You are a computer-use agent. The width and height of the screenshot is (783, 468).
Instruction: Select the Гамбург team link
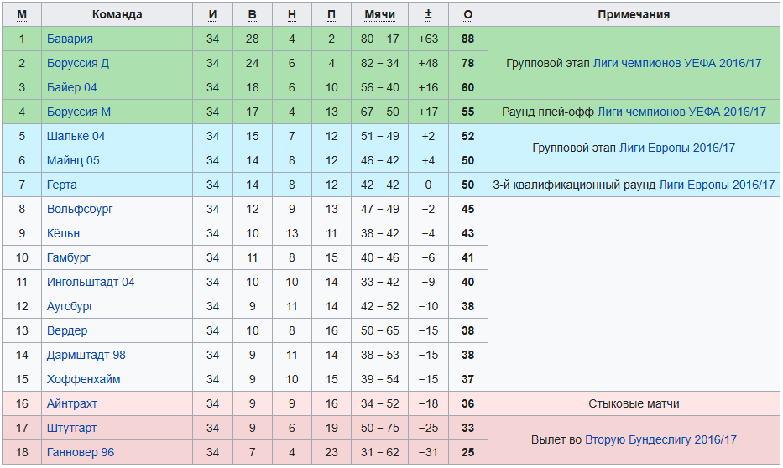point(69,257)
